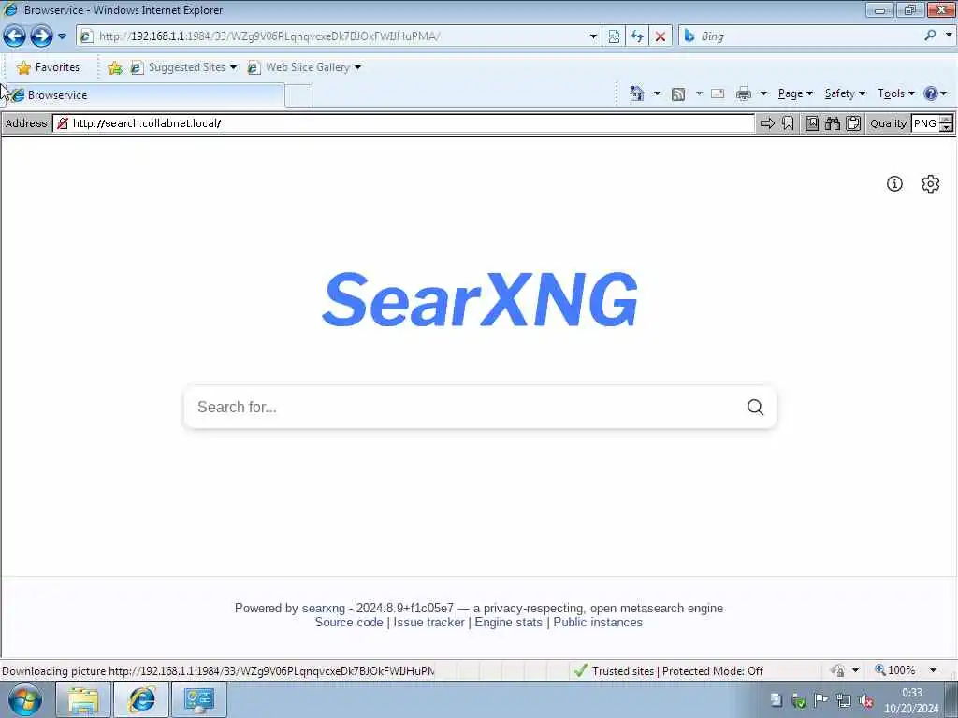The width and height of the screenshot is (958, 718).
Task: Click the IE Stop loading button
Action: (660, 36)
